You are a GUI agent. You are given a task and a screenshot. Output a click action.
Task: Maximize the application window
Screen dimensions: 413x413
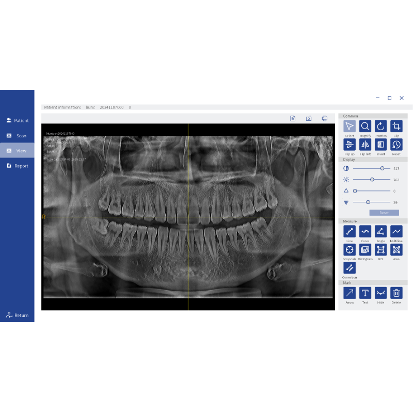click(x=389, y=98)
